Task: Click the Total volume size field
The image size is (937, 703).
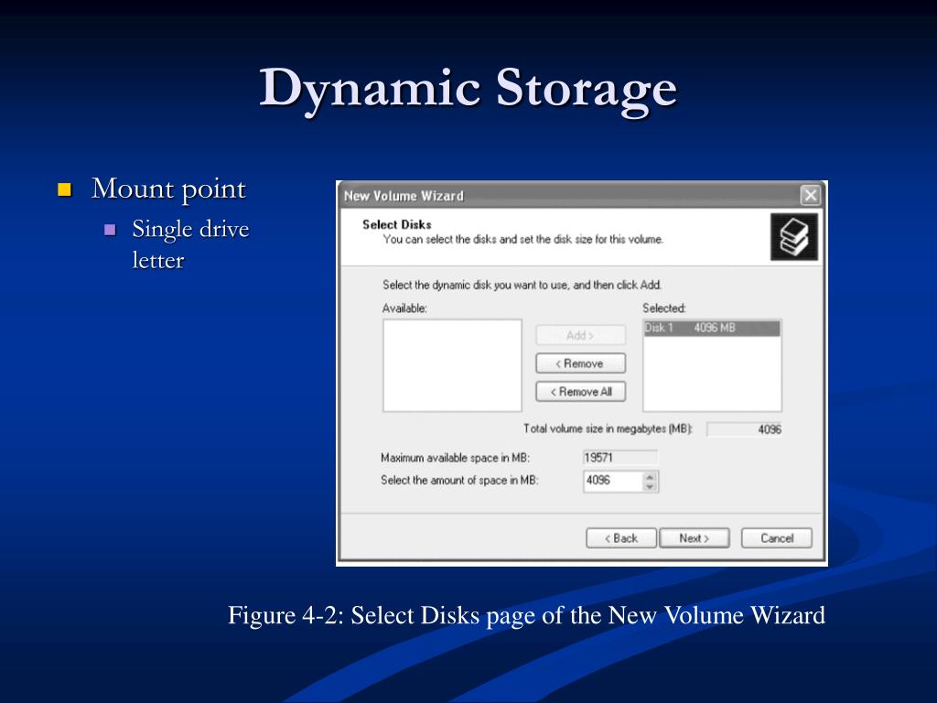Action: click(x=744, y=429)
